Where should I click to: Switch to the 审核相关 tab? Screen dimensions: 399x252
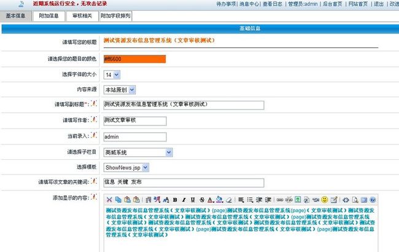82,16
